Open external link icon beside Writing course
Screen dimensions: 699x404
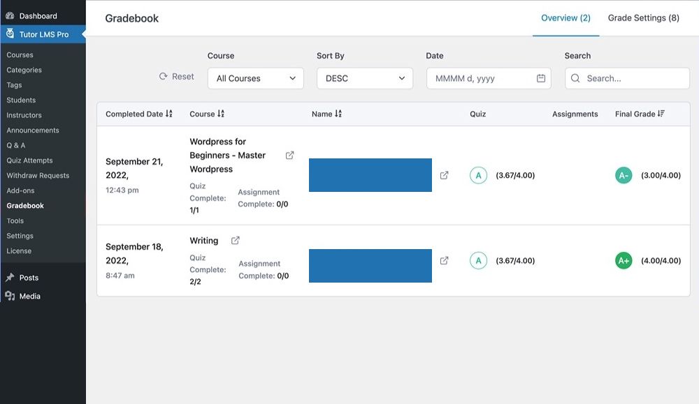point(236,241)
